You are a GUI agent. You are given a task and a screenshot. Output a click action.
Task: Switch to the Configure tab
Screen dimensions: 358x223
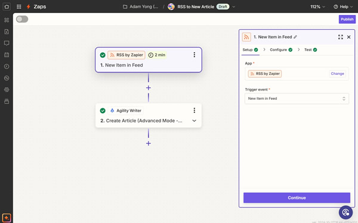click(281, 50)
